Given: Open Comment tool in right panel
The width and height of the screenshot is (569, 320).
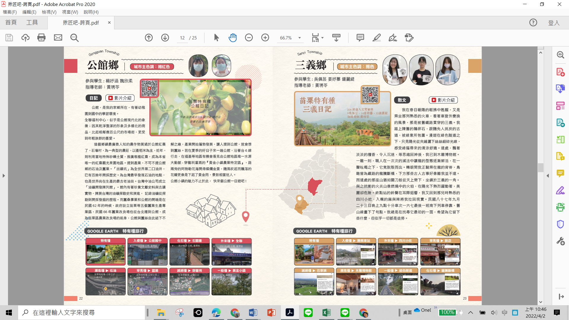Looking at the screenshot, I should [560, 173].
